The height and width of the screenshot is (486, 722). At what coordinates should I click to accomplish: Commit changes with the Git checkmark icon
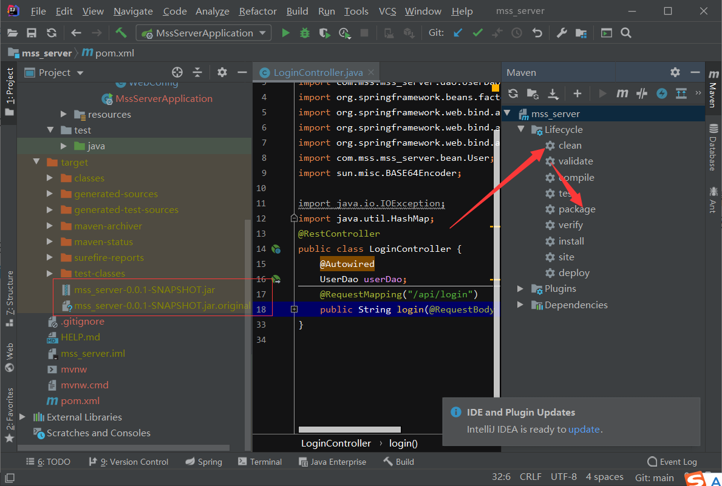point(477,33)
